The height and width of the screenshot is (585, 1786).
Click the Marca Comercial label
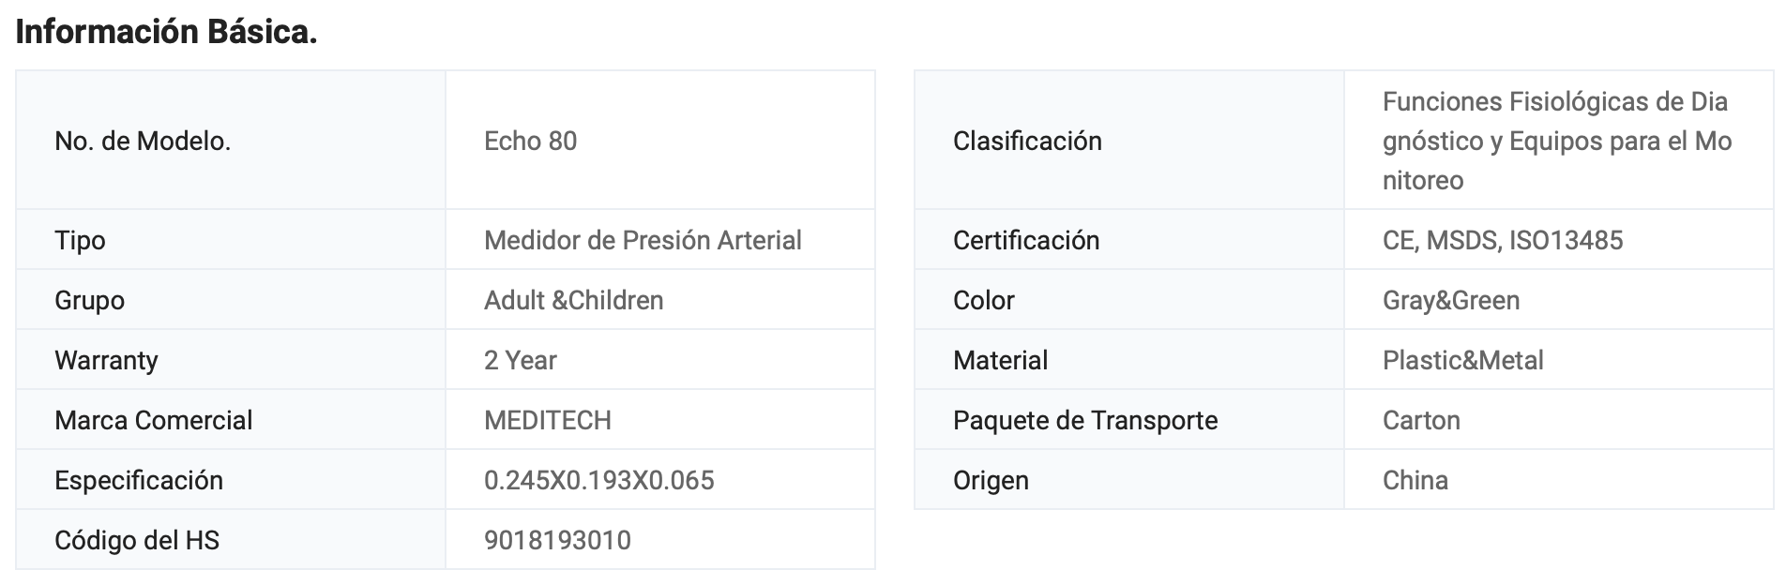153,420
